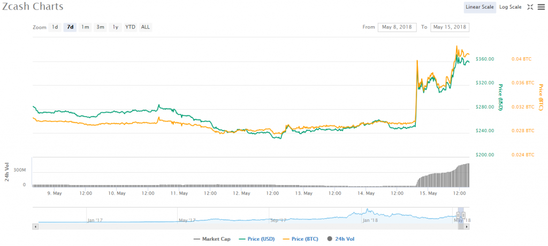Set zoom to 1d
548x246 pixels.
(55, 27)
